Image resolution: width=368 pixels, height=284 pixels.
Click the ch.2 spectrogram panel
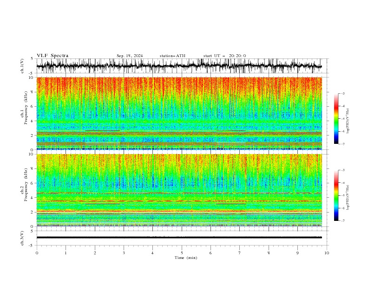coord(179,190)
